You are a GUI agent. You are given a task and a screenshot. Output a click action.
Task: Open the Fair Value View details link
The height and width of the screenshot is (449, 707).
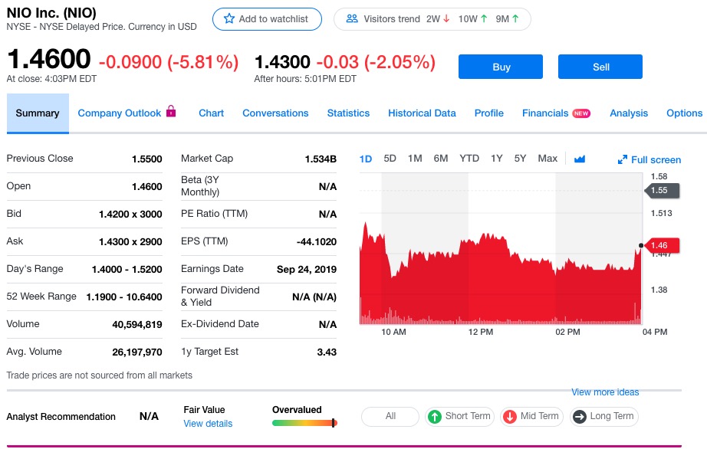pyautogui.click(x=208, y=424)
